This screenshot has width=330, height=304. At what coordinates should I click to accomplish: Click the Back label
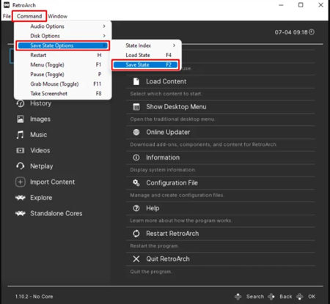click(x=286, y=297)
